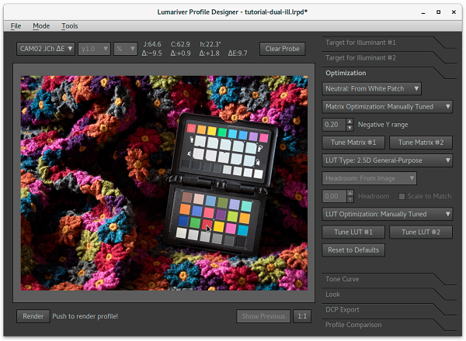The image size is (466, 341).
Task: Click Tune Matrix #1 button
Action: click(353, 143)
